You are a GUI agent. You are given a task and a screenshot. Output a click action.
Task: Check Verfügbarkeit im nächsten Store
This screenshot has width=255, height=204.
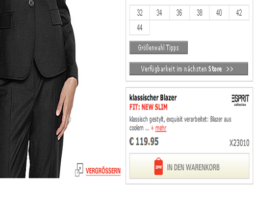[189, 69]
